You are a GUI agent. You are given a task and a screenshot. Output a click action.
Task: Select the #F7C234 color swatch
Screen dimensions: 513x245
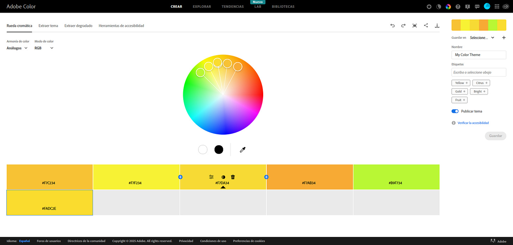coord(50,177)
